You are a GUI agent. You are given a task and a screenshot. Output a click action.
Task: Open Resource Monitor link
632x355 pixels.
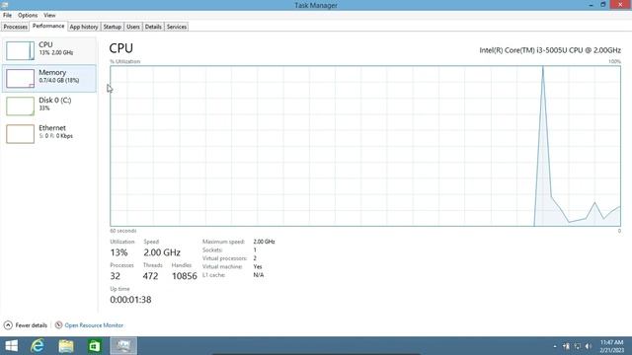coord(94,325)
